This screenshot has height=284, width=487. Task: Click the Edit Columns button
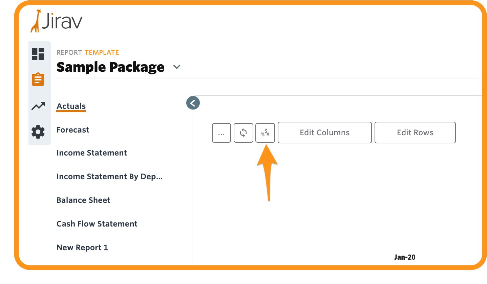coord(325,133)
